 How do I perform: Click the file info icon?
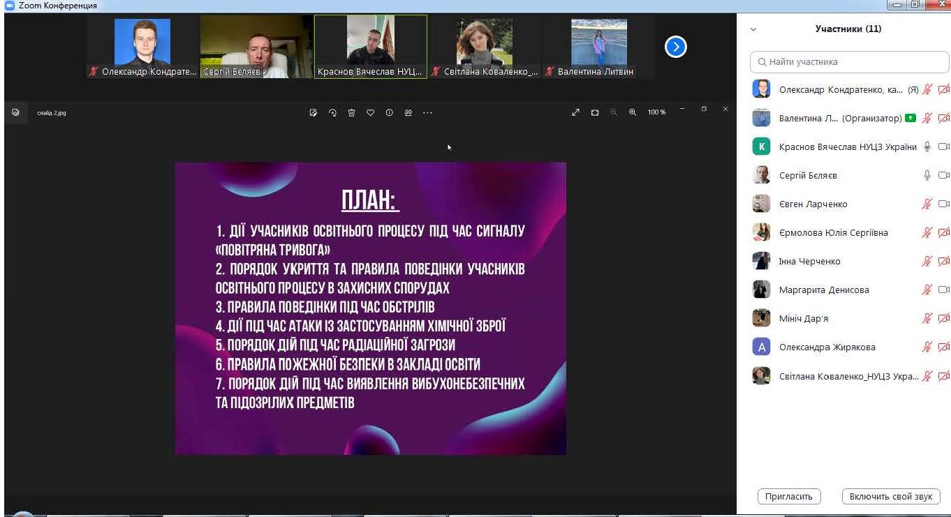[389, 112]
